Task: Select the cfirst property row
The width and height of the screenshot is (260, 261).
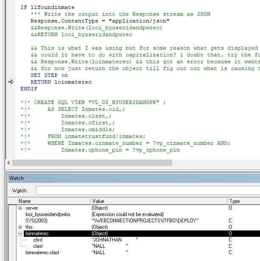Action: tap(138, 240)
